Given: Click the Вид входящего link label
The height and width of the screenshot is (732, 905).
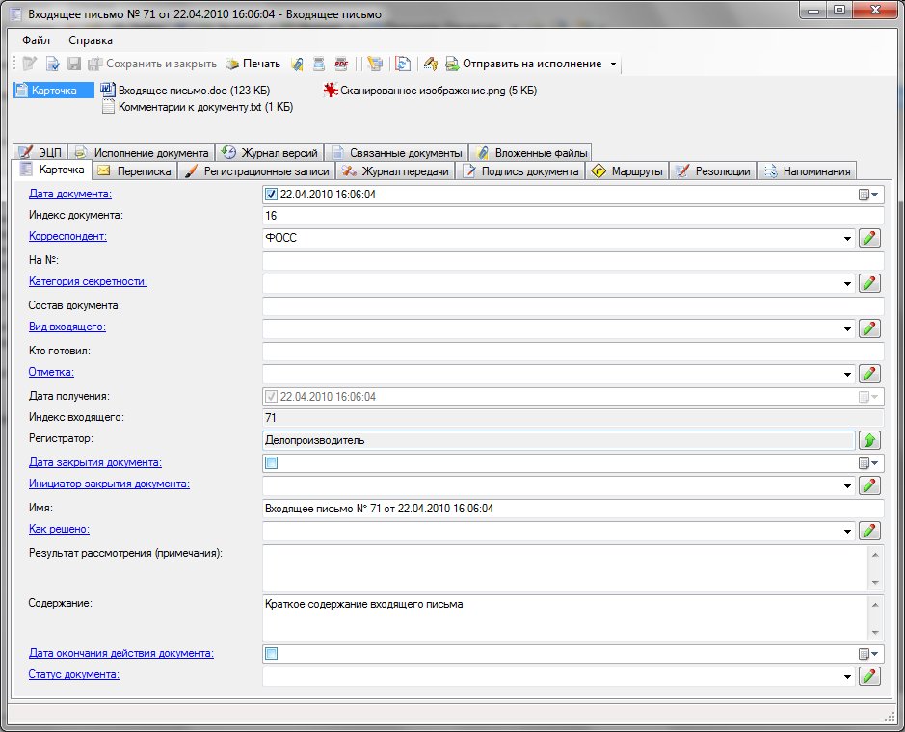Looking at the screenshot, I should 67,327.
